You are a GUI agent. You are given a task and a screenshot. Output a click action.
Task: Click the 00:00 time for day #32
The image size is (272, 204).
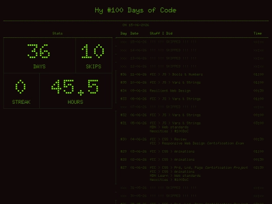(x=258, y=115)
